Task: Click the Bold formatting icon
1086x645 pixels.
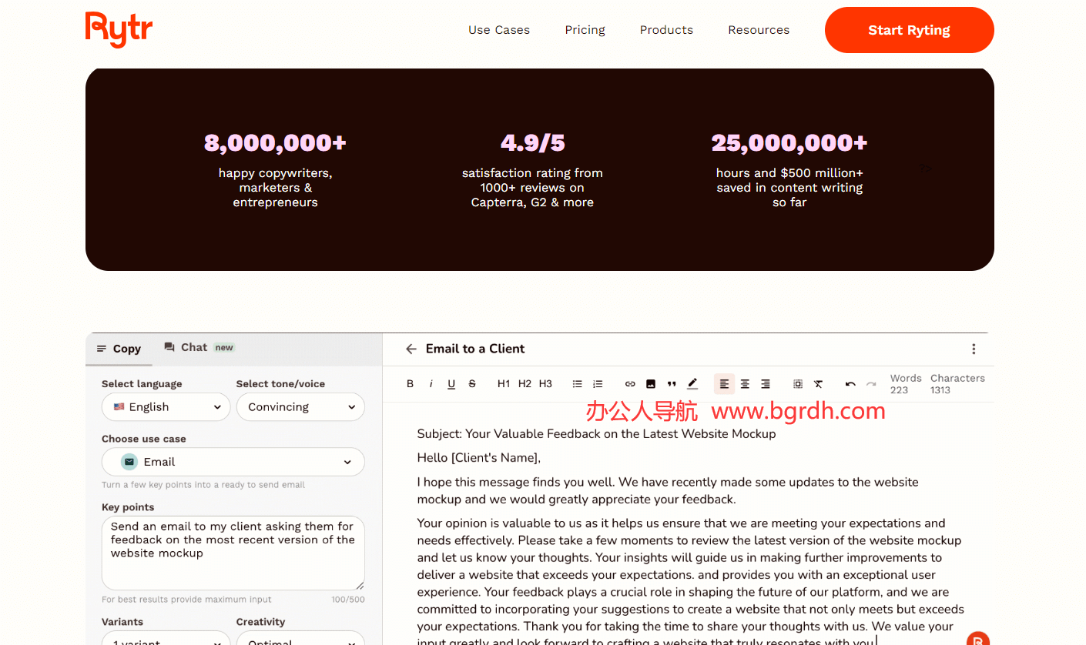Action: point(410,384)
